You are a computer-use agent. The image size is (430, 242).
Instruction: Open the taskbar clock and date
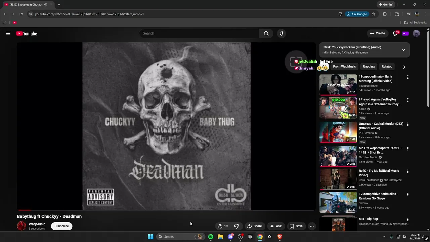pyautogui.click(x=415, y=237)
